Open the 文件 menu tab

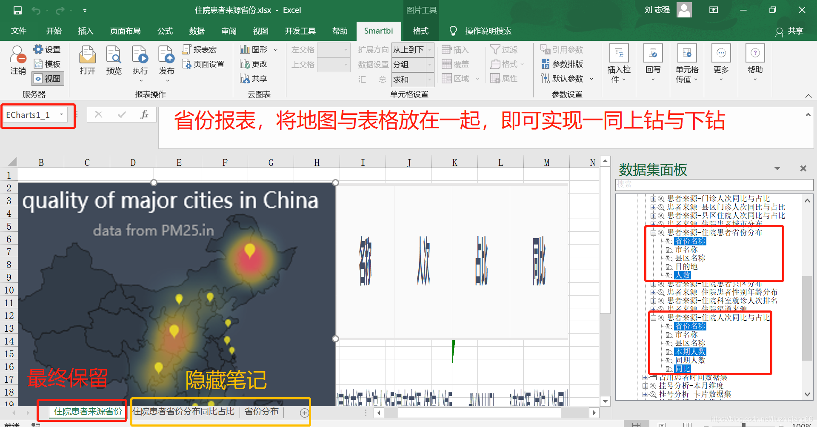click(x=18, y=31)
